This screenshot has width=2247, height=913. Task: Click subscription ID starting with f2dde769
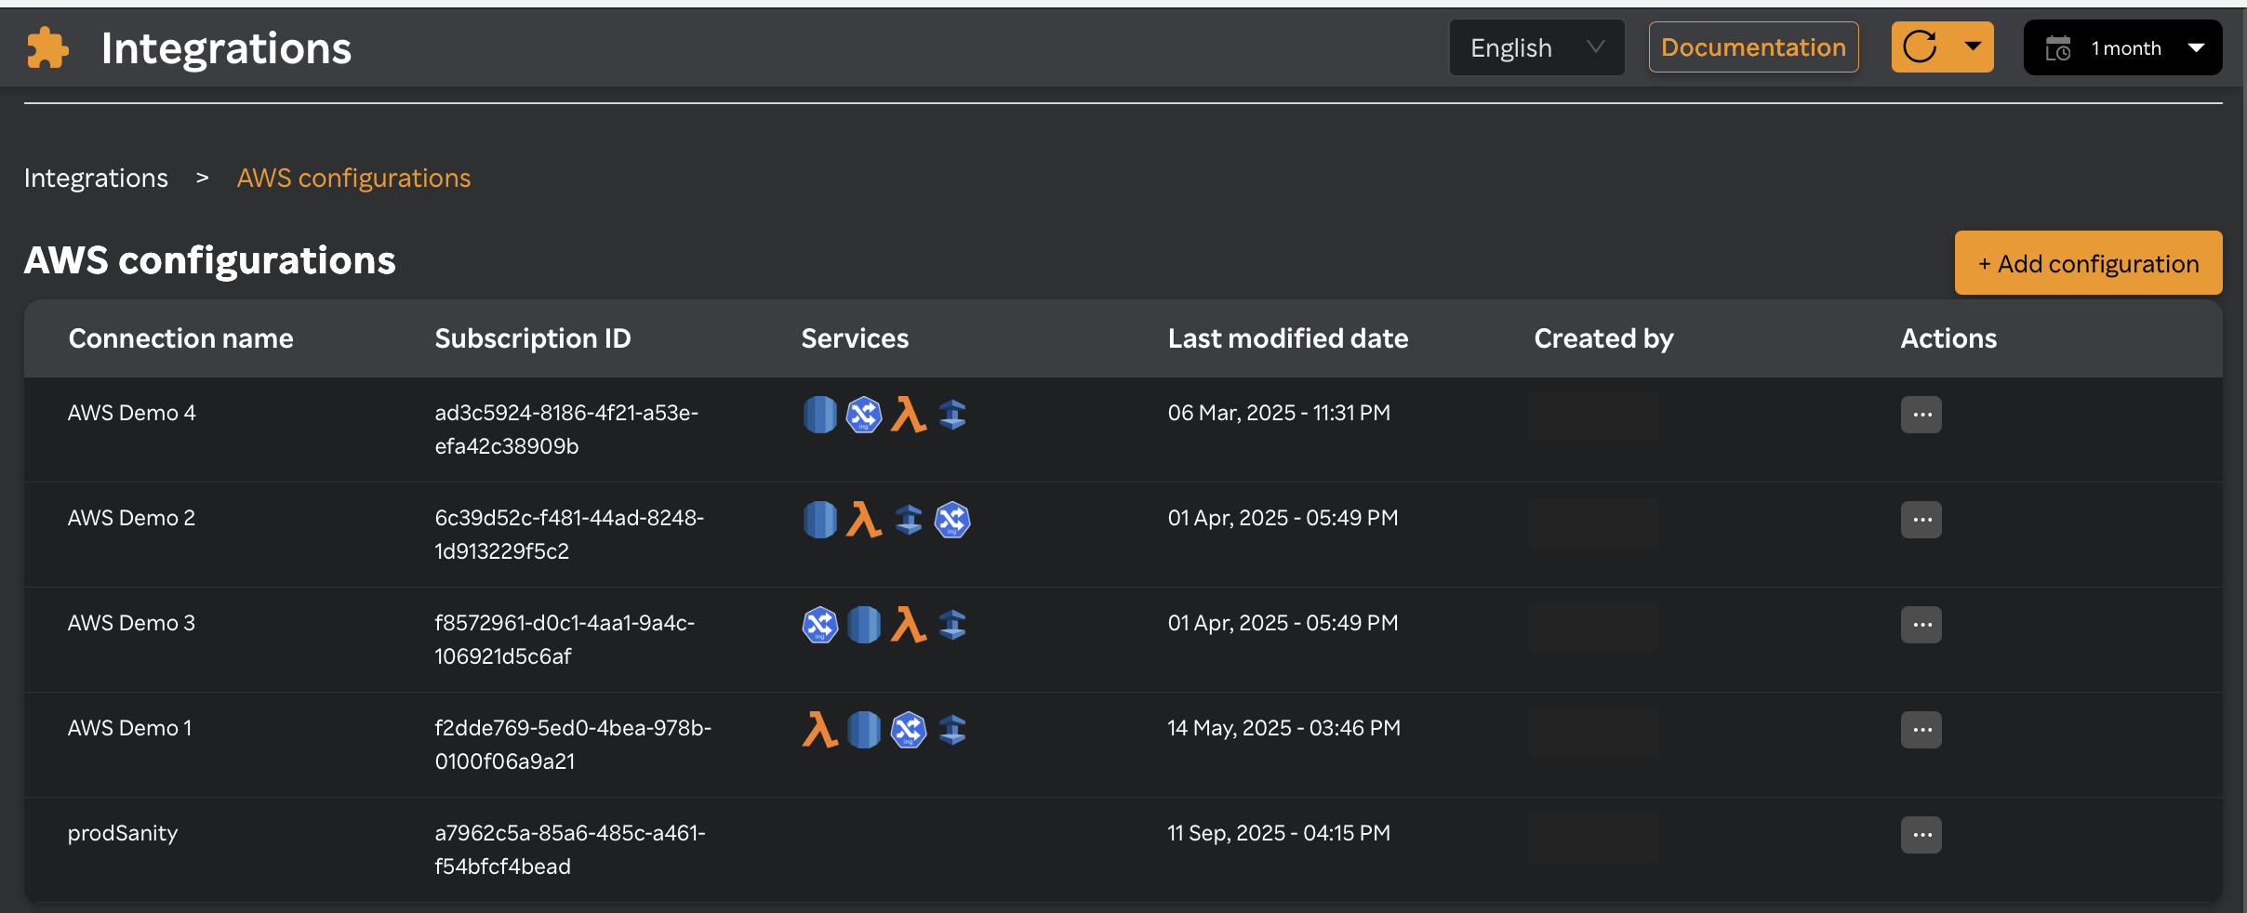tap(573, 745)
